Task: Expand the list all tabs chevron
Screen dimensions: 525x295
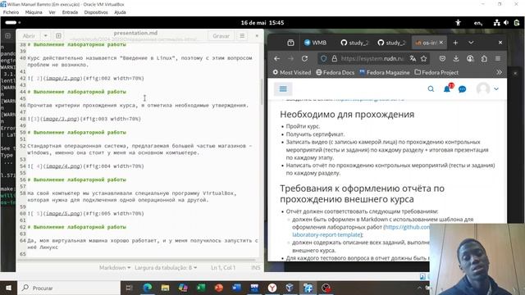Action: [471, 43]
